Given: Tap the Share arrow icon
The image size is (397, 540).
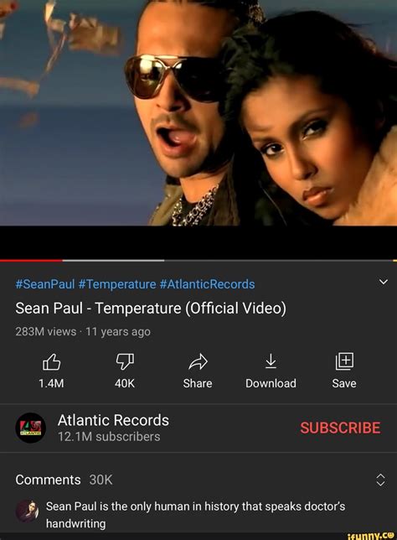Looking at the screenshot, I should [198, 361].
